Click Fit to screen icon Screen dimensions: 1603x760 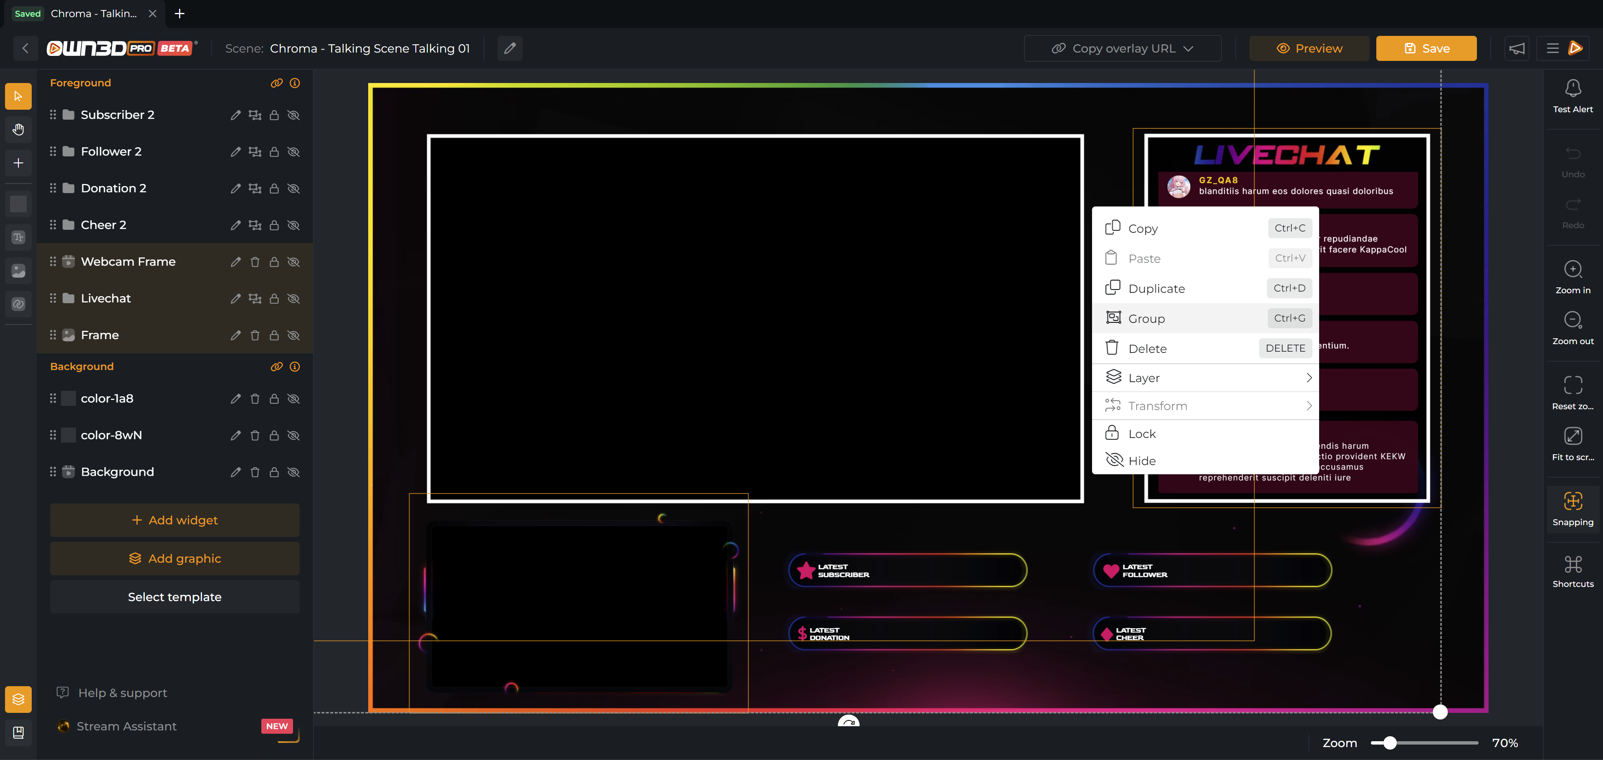1573,436
